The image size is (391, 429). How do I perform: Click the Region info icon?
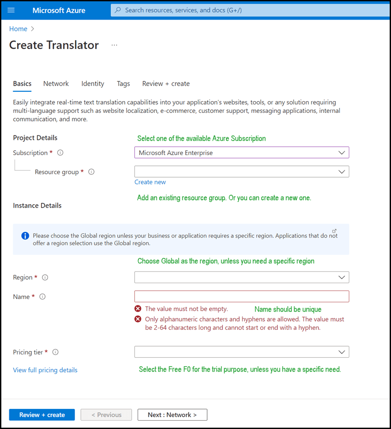[45, 277]
